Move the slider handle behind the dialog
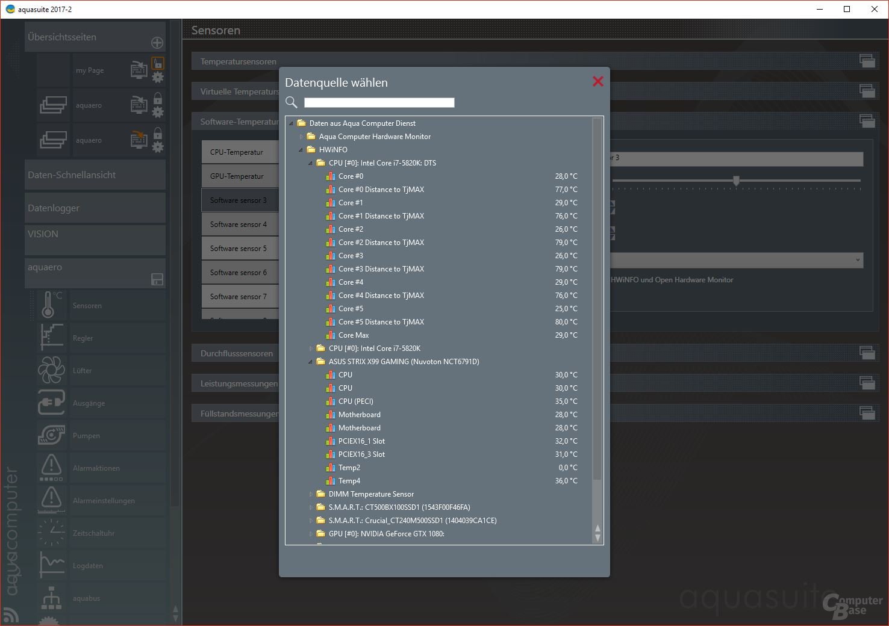The width and height of the screenshot is (889, 626). 736,180
